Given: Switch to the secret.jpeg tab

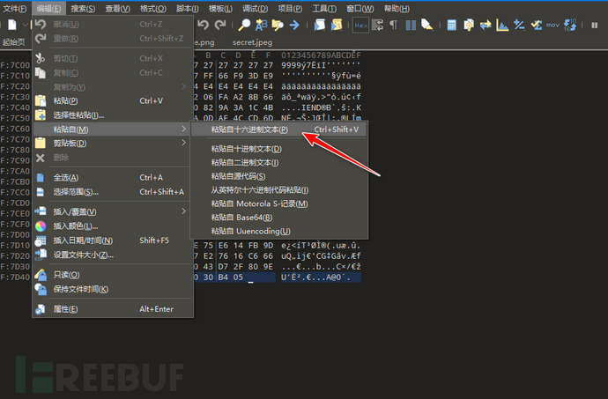Looking at the screenshot, I should [252, 42].
